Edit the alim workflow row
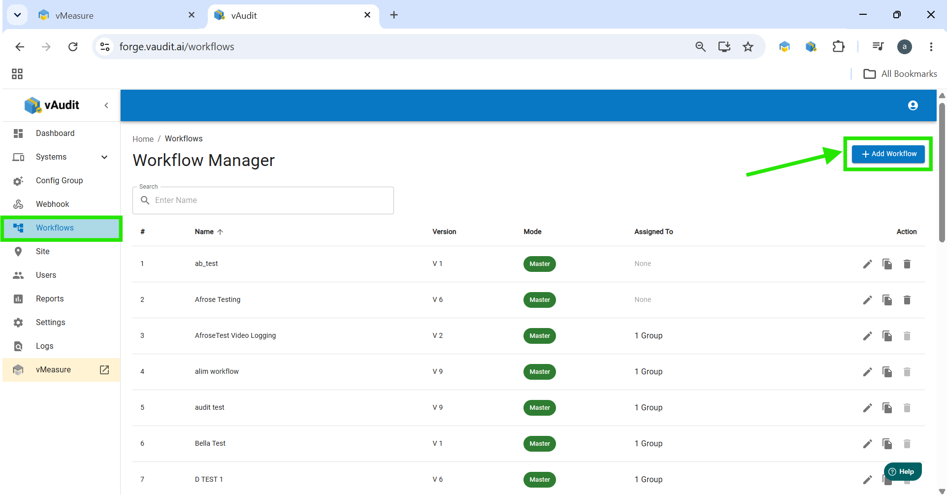 [x=867, y=372]
